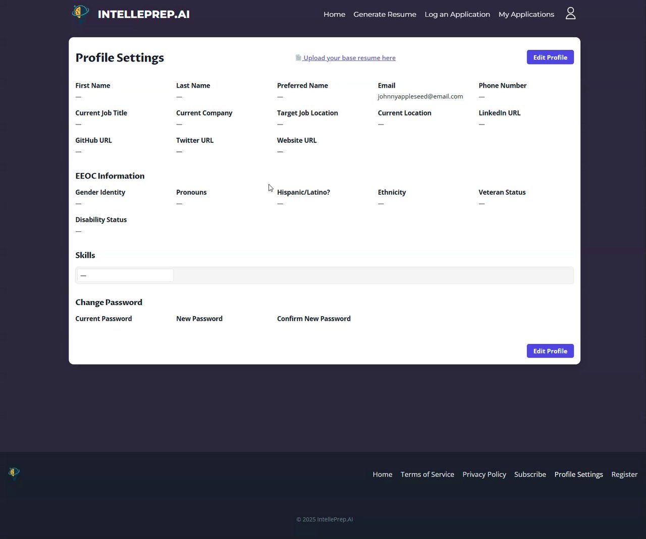646x539 pixels.
Task: Open Generate Resume in top navigation
Action: coord(385,14)
